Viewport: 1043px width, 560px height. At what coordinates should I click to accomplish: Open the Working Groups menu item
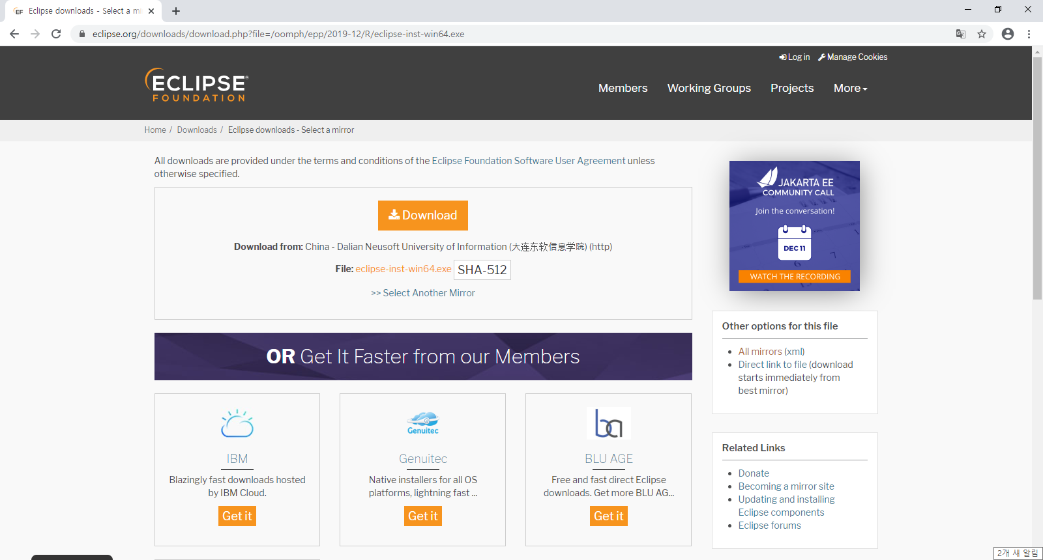pos(709,88)
